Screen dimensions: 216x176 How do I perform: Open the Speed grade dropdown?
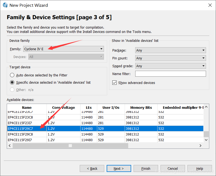click(170, 66)
